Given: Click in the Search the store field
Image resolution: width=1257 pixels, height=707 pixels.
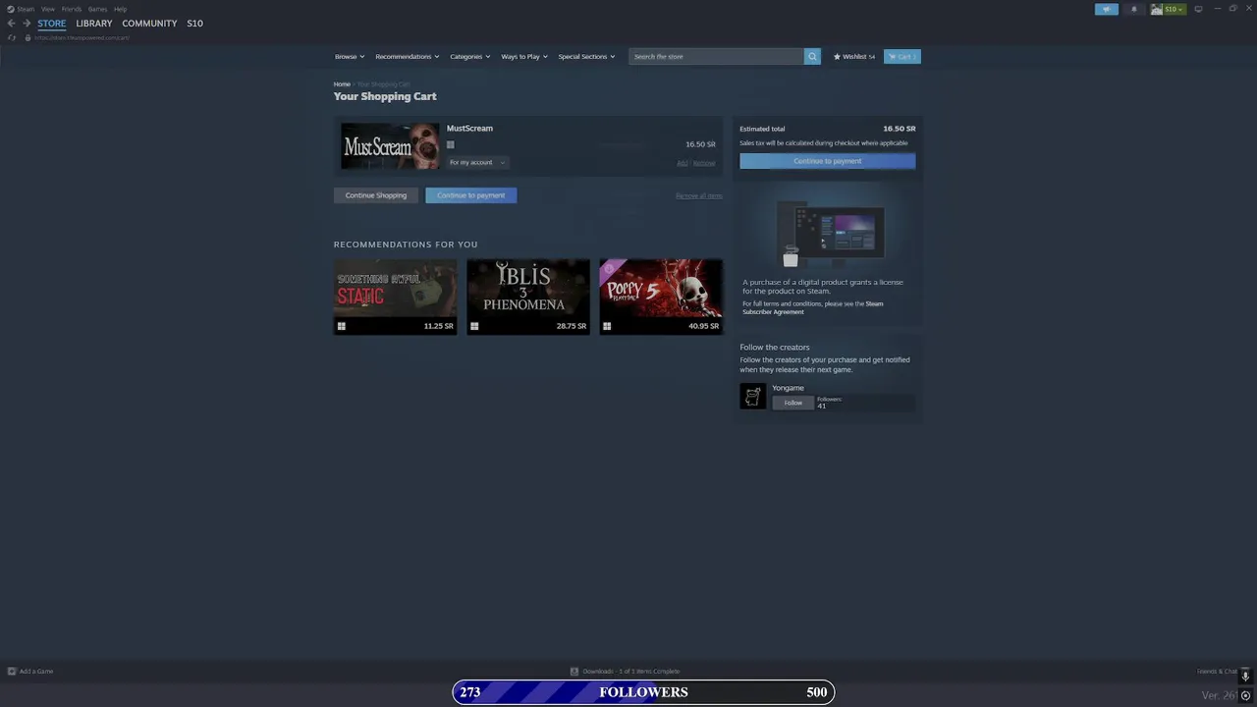Looking at the screenshot, I should click(716, 56).
